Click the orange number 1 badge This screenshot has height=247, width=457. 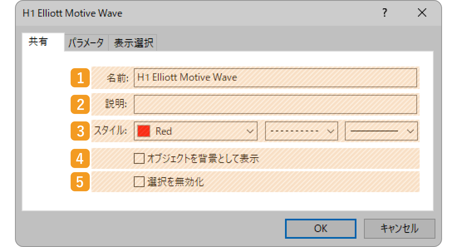click(80, 78)
